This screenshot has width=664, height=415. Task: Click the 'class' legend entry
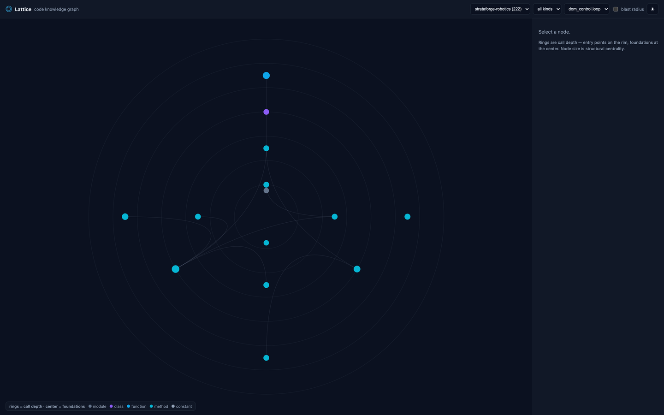coord(117,406)
